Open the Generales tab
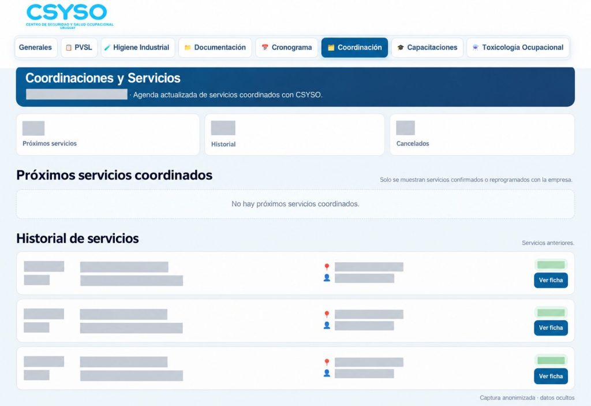591x406 pixels. (35, 47)
